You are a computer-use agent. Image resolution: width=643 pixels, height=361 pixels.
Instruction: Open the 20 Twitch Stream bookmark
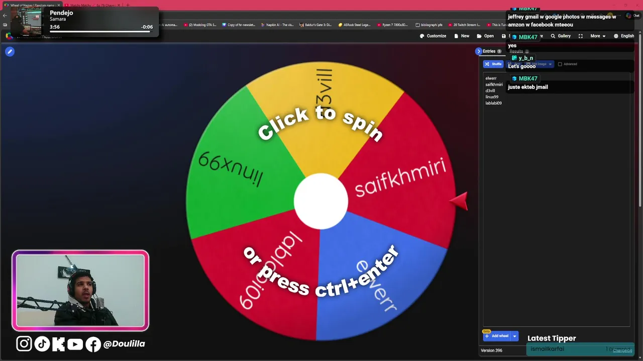click(464, 25)
